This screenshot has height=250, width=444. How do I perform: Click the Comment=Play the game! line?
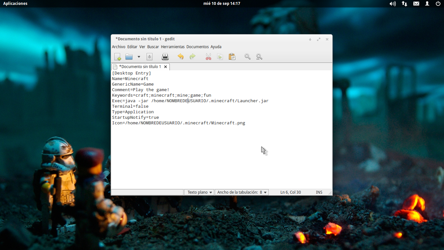141,90
